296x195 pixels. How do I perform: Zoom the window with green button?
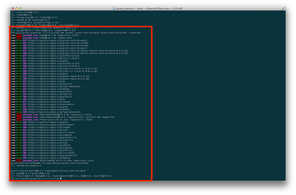click(x=21, y=8)
